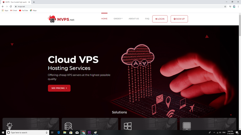This screenshot has width=241, height=135.
Task: Click the Solutions heading
Action: pyautogui.click(x=119, y=112)
